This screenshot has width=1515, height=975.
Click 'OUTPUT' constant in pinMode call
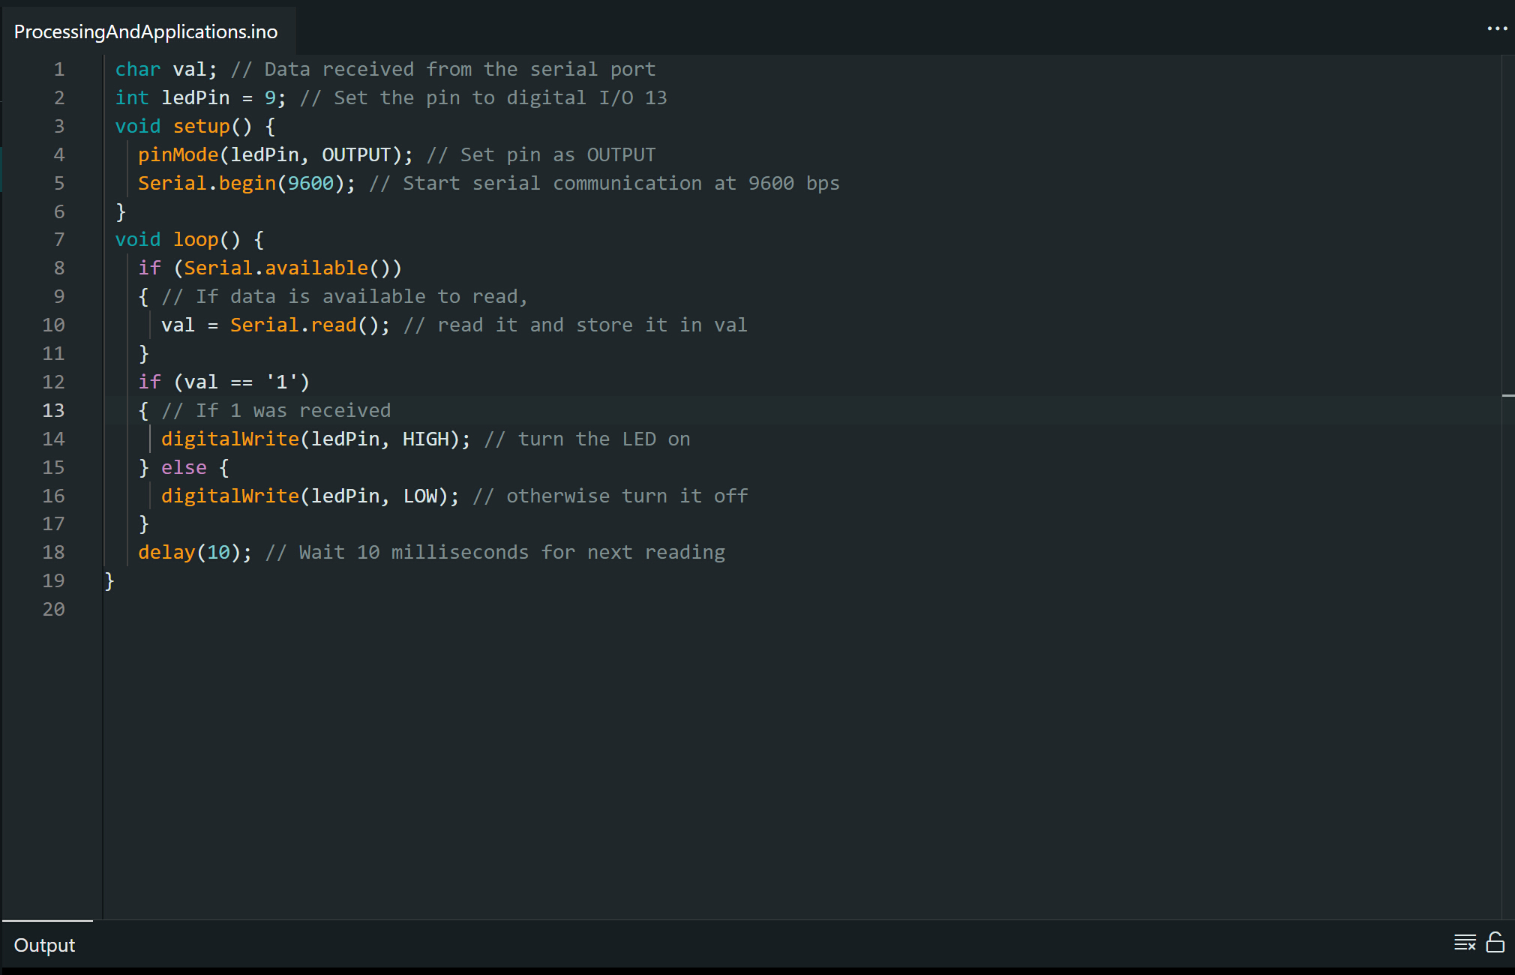357,155
